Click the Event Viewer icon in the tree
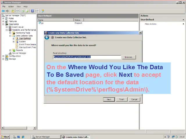The height and width of the screenshot is (139, 186). (x=10, y=27)
